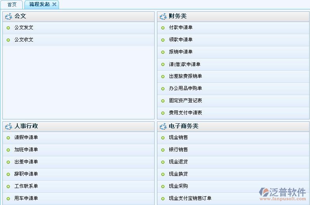Open 请(借)款申请单

[185, 64]
